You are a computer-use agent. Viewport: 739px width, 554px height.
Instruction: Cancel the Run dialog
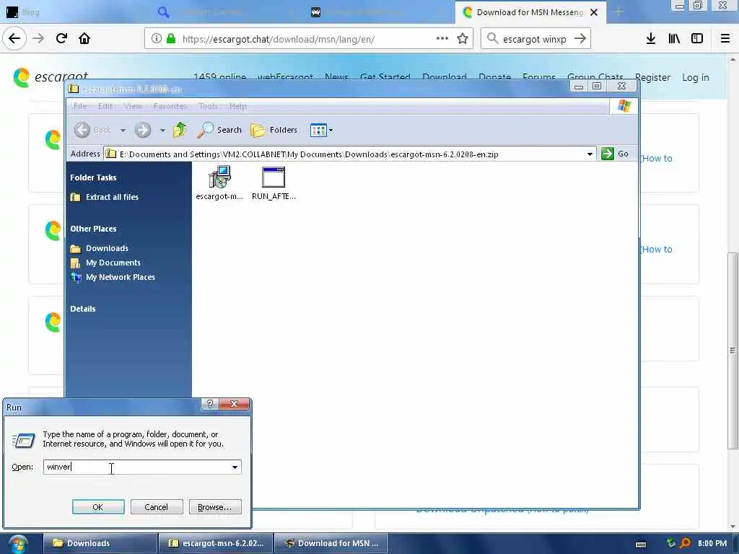click(x=156, y=507)
